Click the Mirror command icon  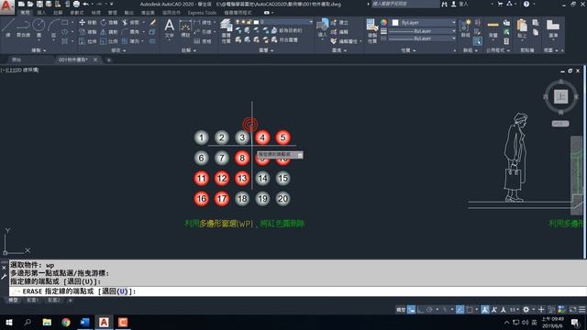(x=104, y=32)
